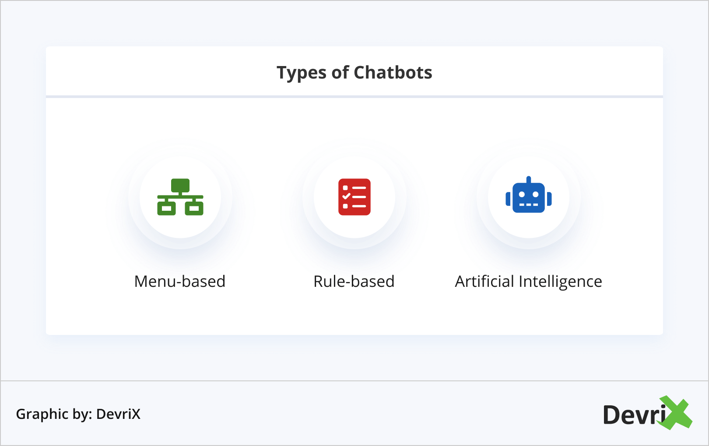
Task: Click bottom-right box of the green hierarchy icon
Action: point(194,209)
